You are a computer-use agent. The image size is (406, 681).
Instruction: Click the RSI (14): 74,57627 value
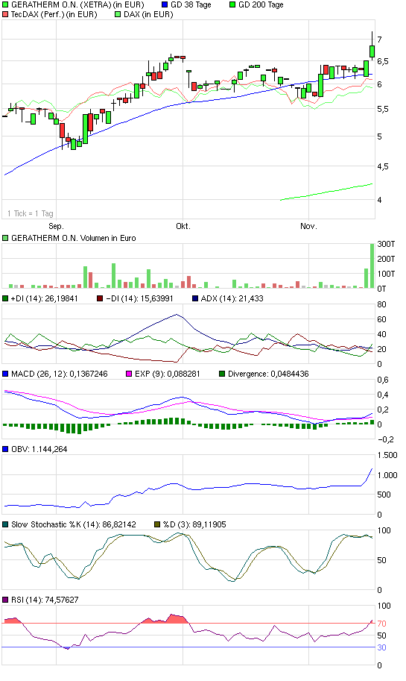pos(45,600)
